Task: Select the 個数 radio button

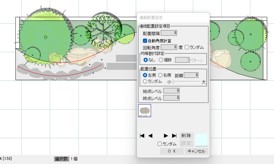Action: click(x=161, y=60)
